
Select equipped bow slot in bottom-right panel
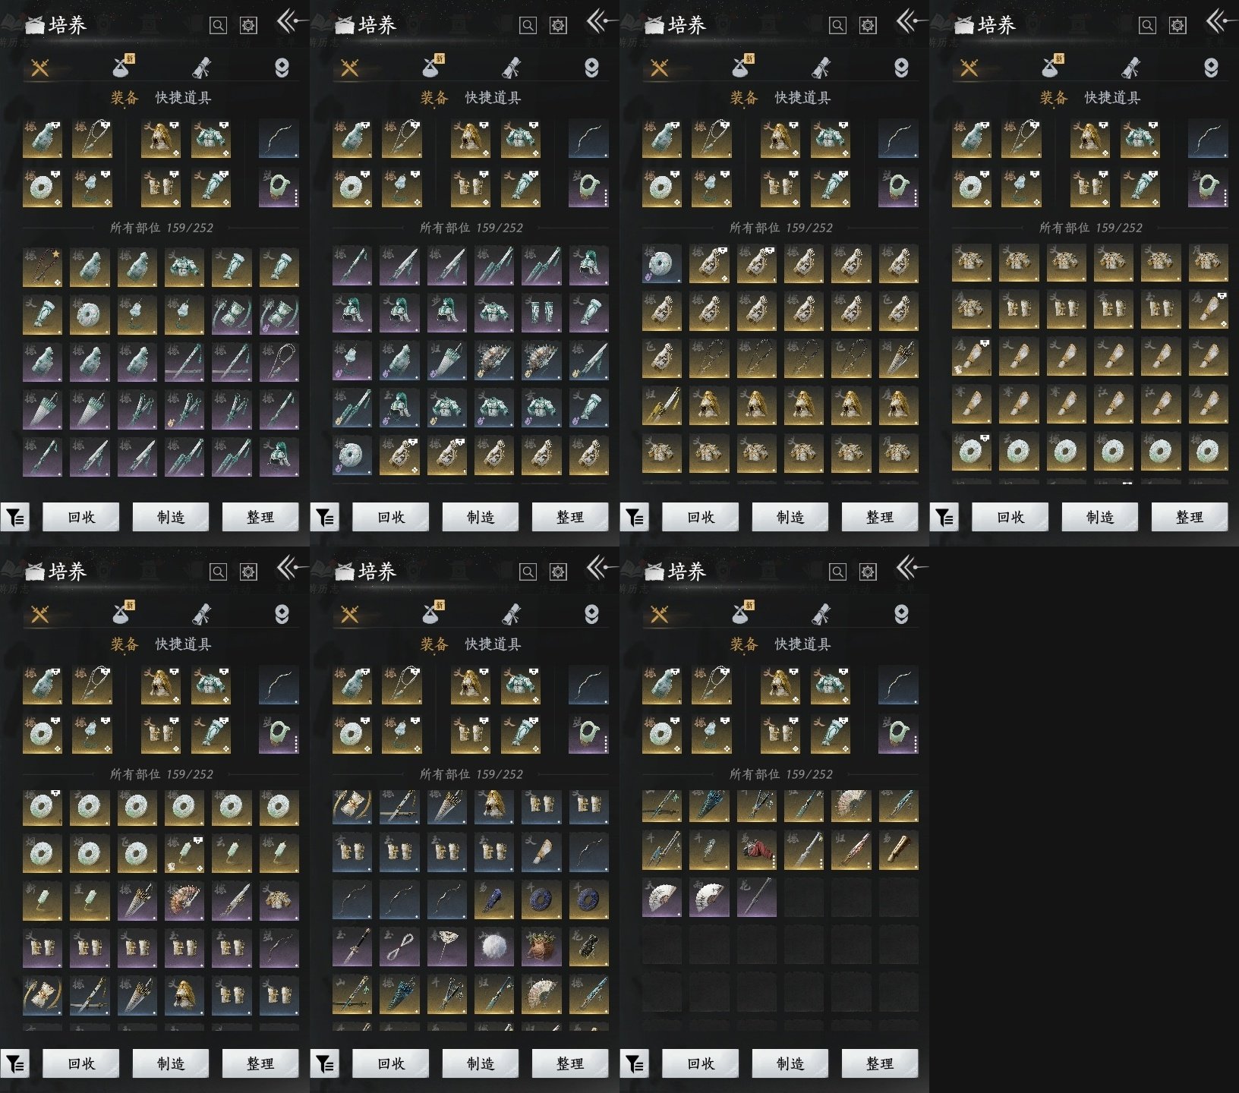pyautogui.click(x=898, y=685)
